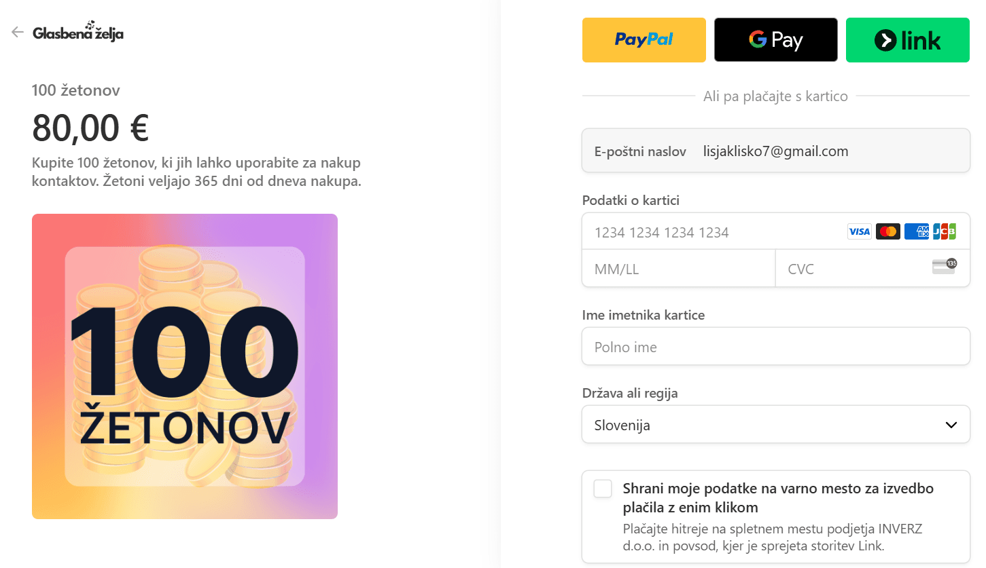Viewport: 986px width, 568px height.
Task: Pay with the Google Pay button
Action: point(775,40)
